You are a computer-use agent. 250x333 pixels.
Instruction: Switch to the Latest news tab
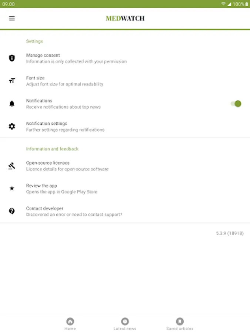pyautogui.click(x=125, y=324)
